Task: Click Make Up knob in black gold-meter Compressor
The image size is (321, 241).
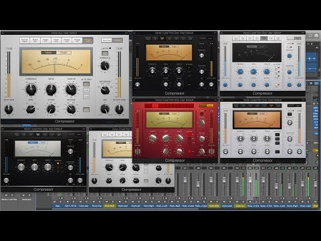Action: pos(179,71)
